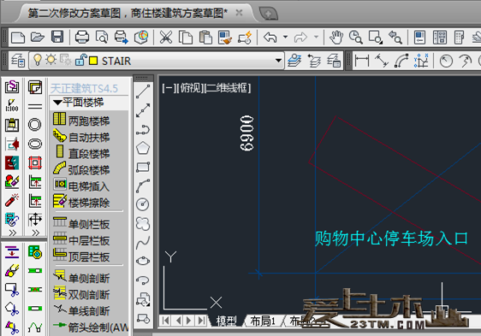Screen dimensions: 481x336
Task: Choose 单线剖断 command
Action: (x=81, y=310)
